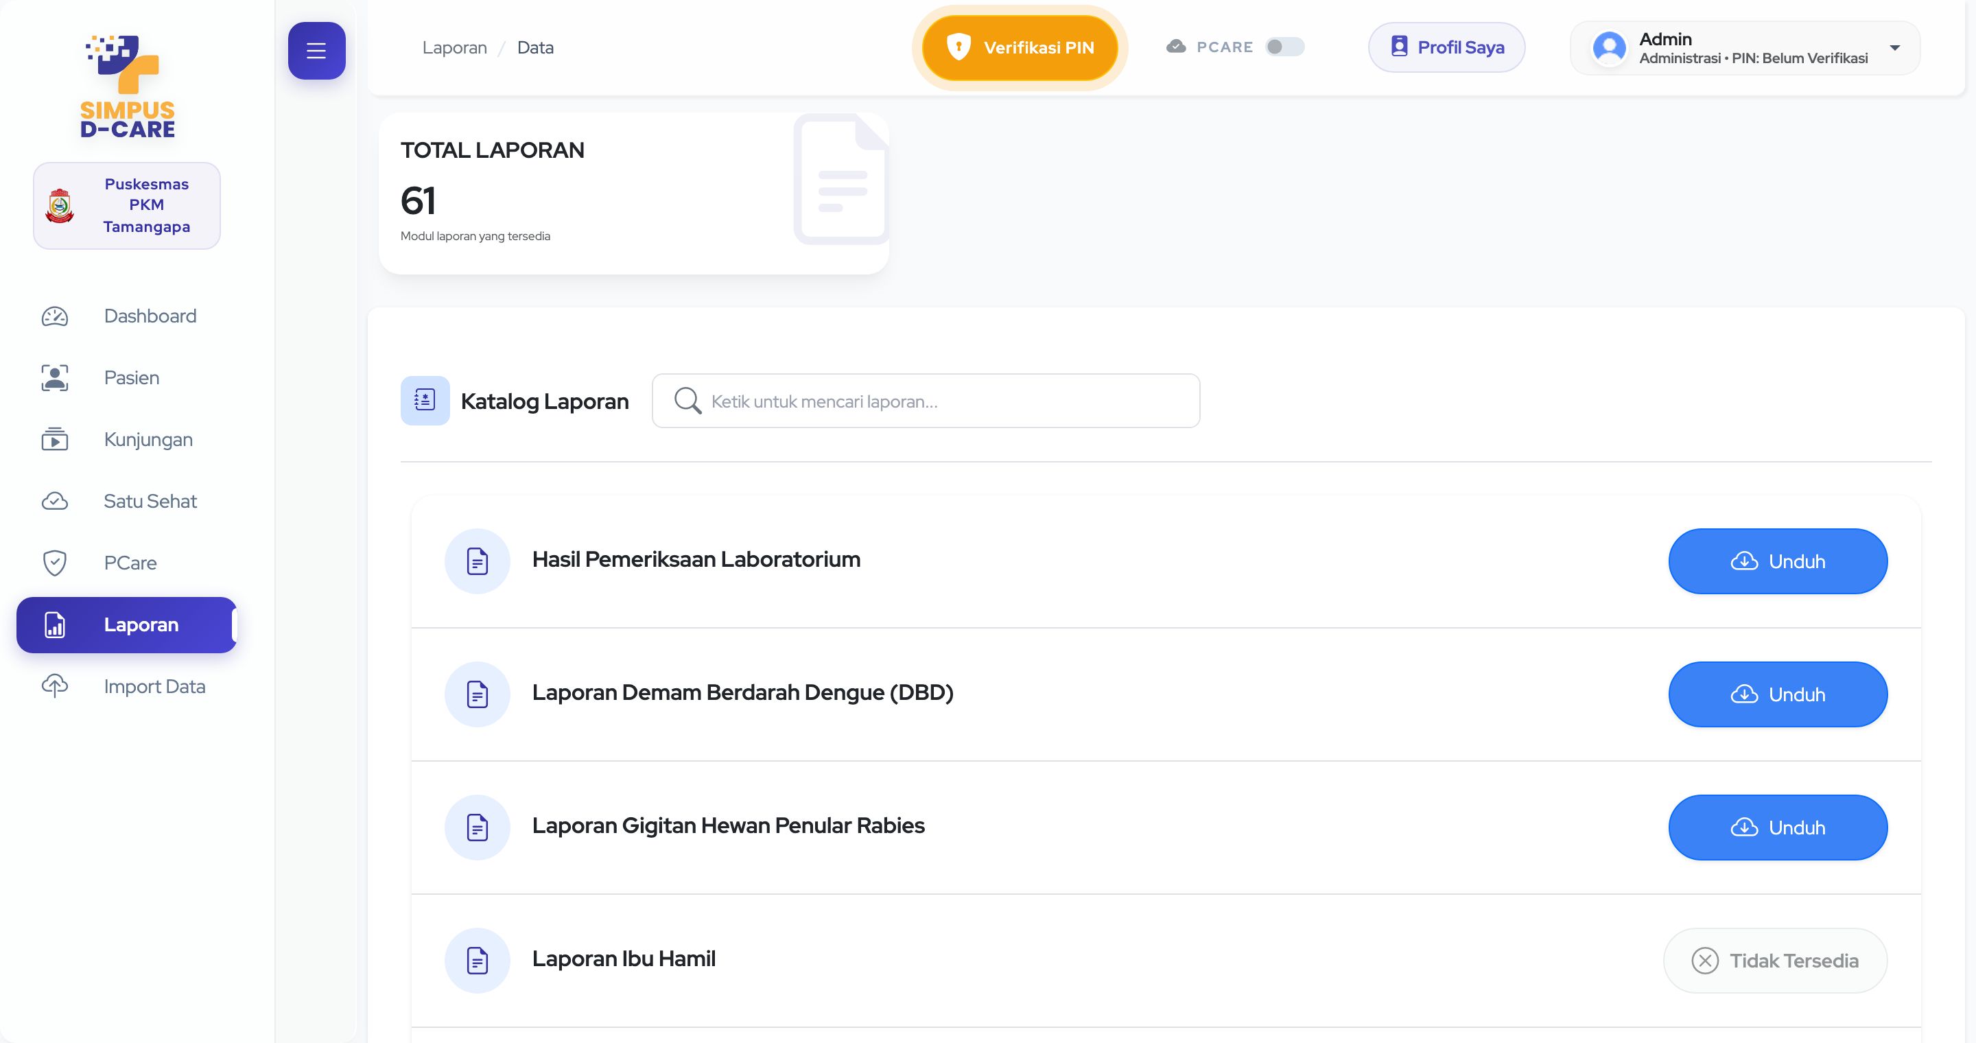Click the Puskesmas PKM Tamangapa card
The width and height of the screenshot is (1976, 1043).
[126, 206]
